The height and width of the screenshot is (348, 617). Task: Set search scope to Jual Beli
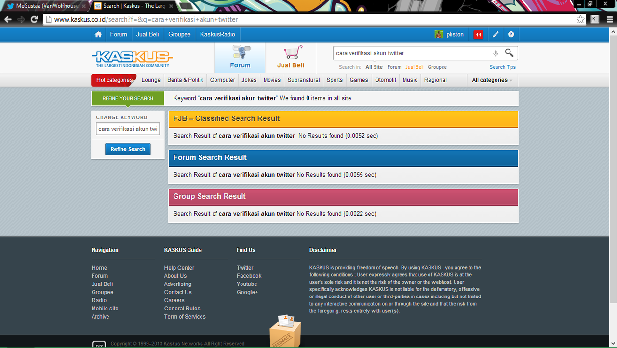click(415, 67)
